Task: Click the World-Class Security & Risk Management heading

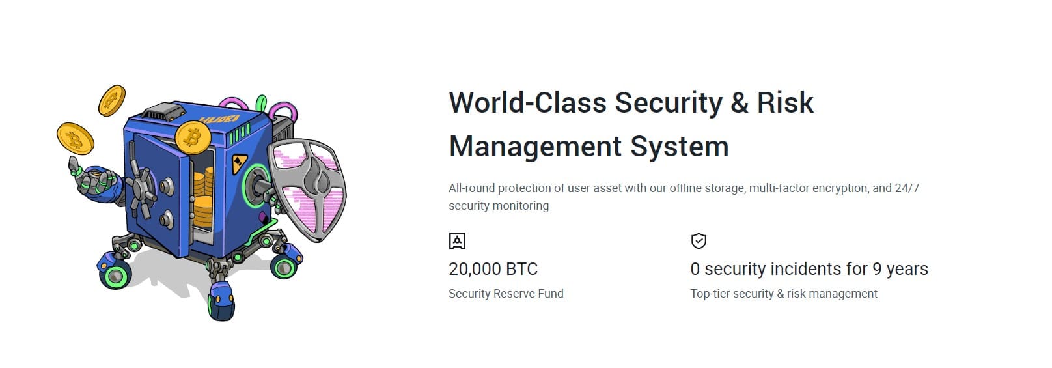Action: 631,124
